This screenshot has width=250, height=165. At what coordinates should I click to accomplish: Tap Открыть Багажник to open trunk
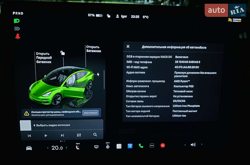point(93,49)
